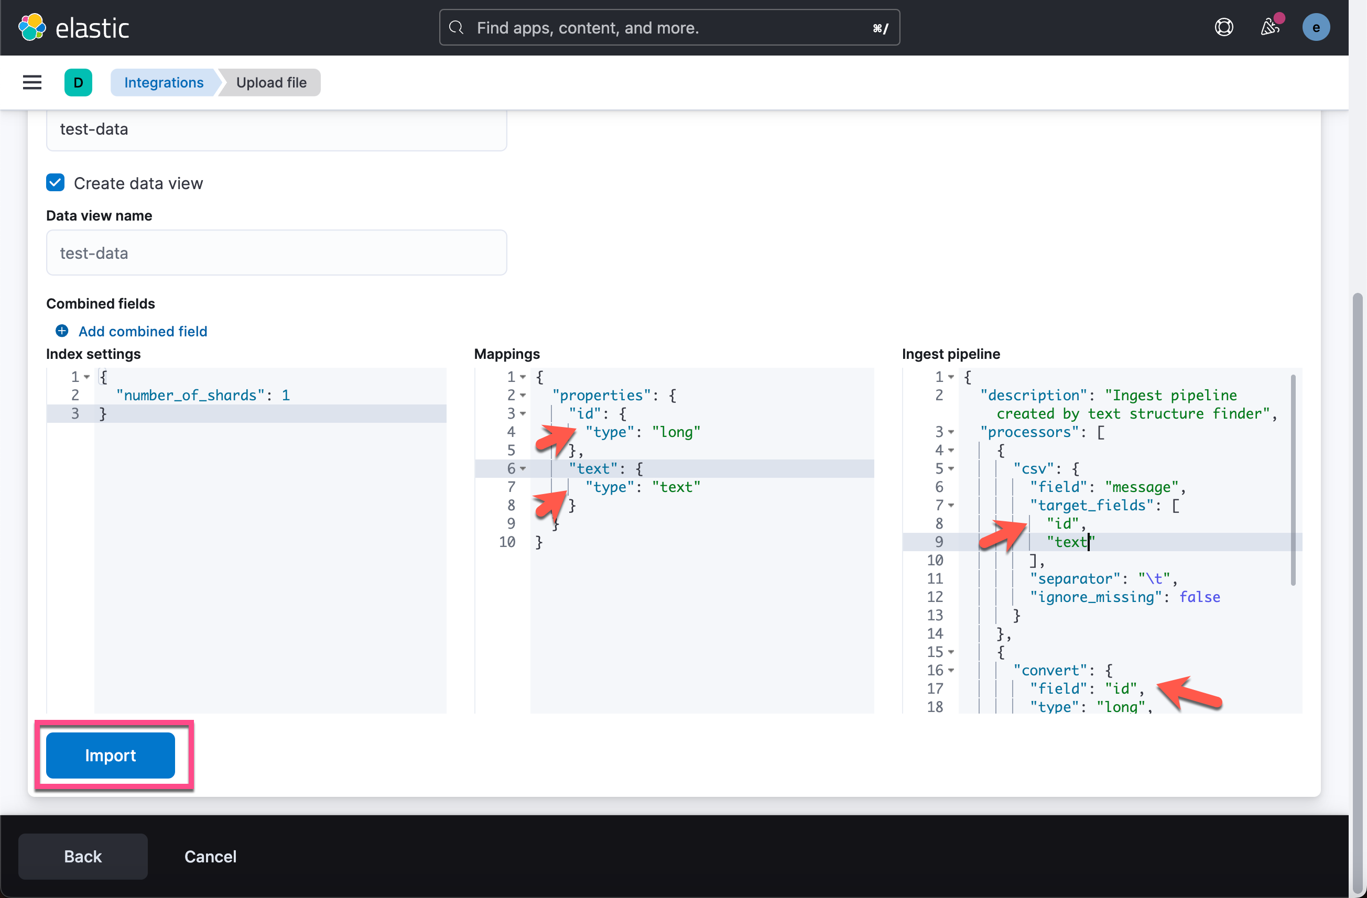Go to the Integrations breadcrumb

click(164, 82)
